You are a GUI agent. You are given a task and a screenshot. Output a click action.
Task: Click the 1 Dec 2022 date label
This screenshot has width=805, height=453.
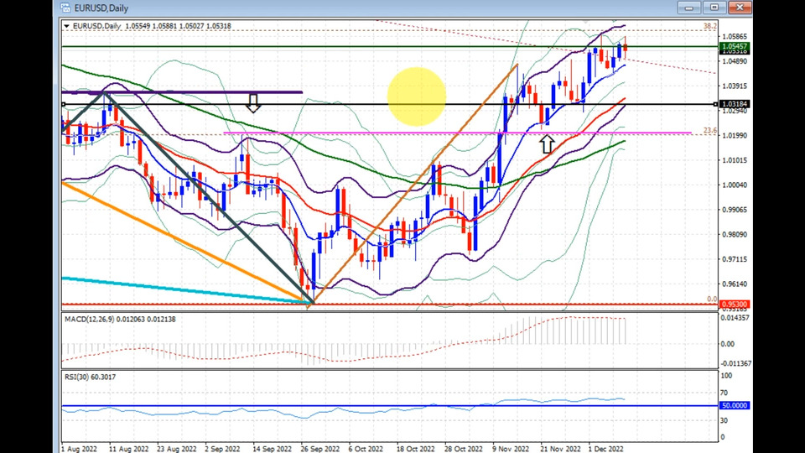tap(605, 449)
